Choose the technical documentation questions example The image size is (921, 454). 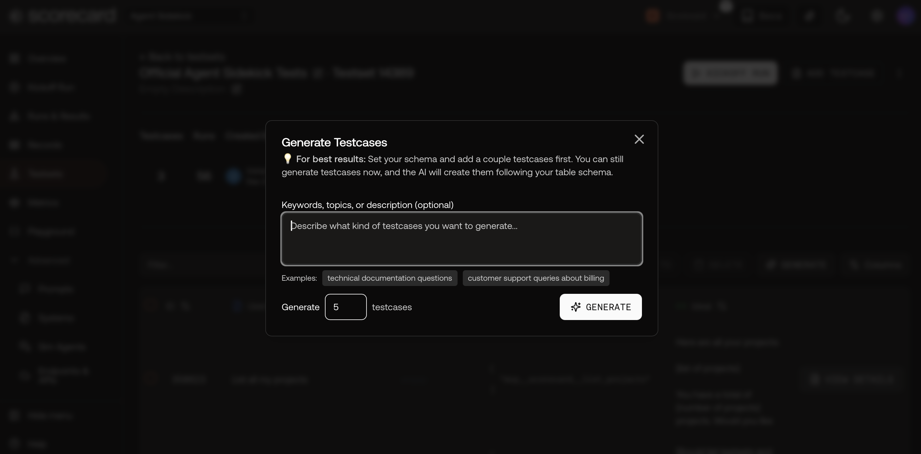[x=389, y=278]
